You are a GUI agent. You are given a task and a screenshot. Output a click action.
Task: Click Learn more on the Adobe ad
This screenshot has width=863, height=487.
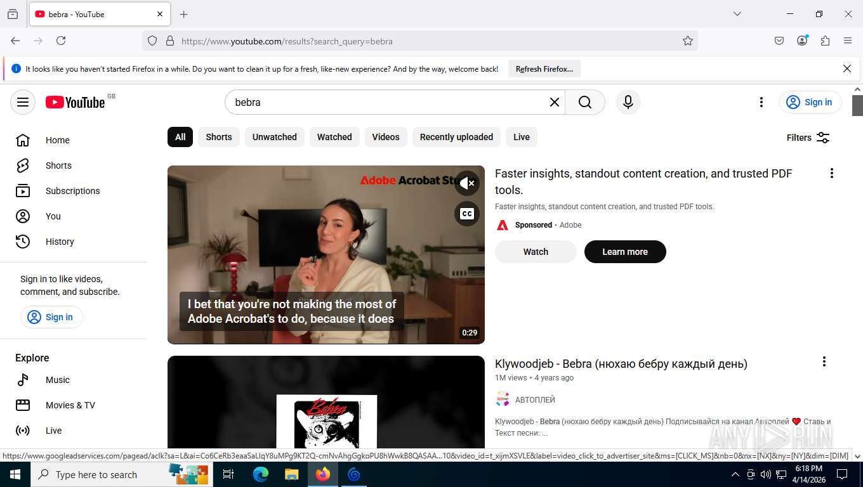625,252
